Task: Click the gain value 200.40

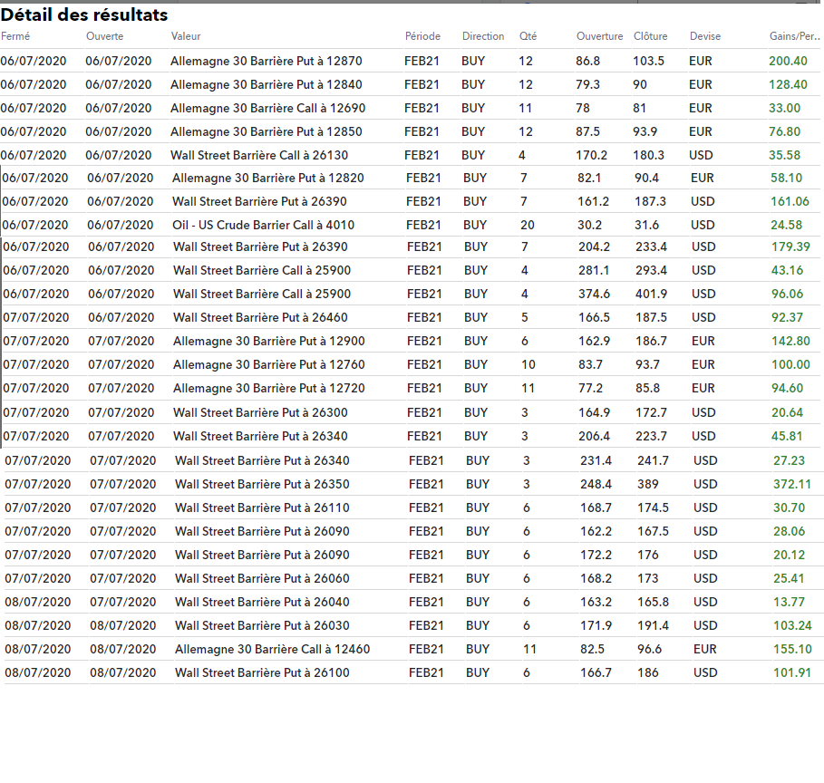Action: [x=788, y=62]
